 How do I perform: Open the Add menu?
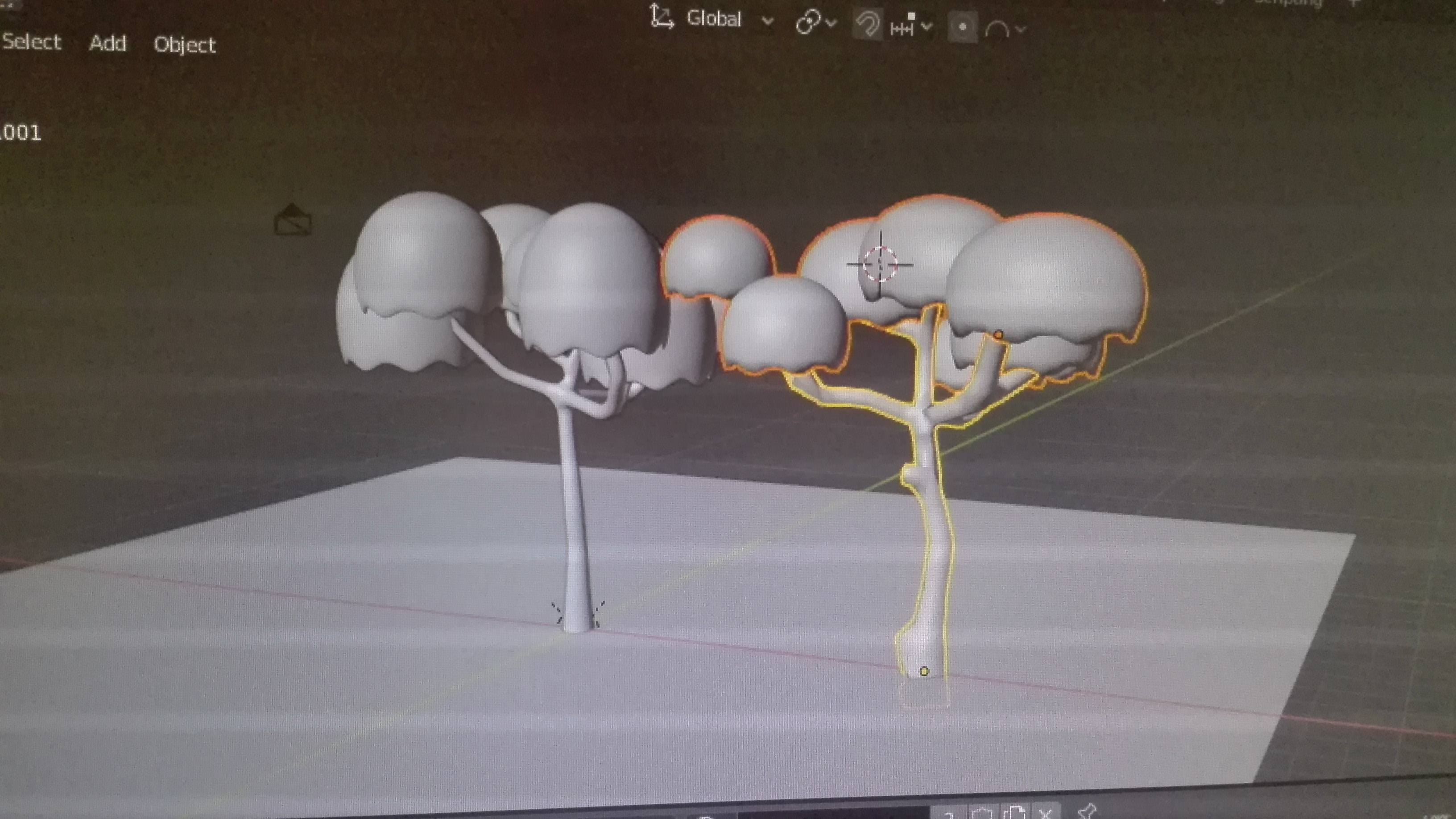click(108, 43)
